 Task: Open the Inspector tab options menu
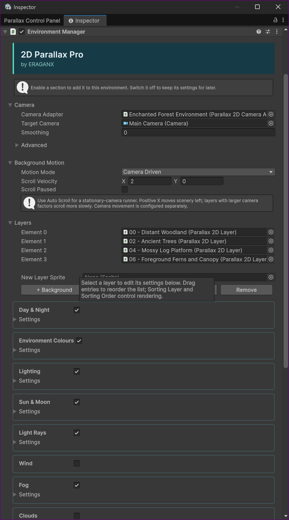[x=283, y=20]
